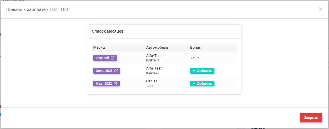Click the Alfa-Test name in the Текущий row

154,56
